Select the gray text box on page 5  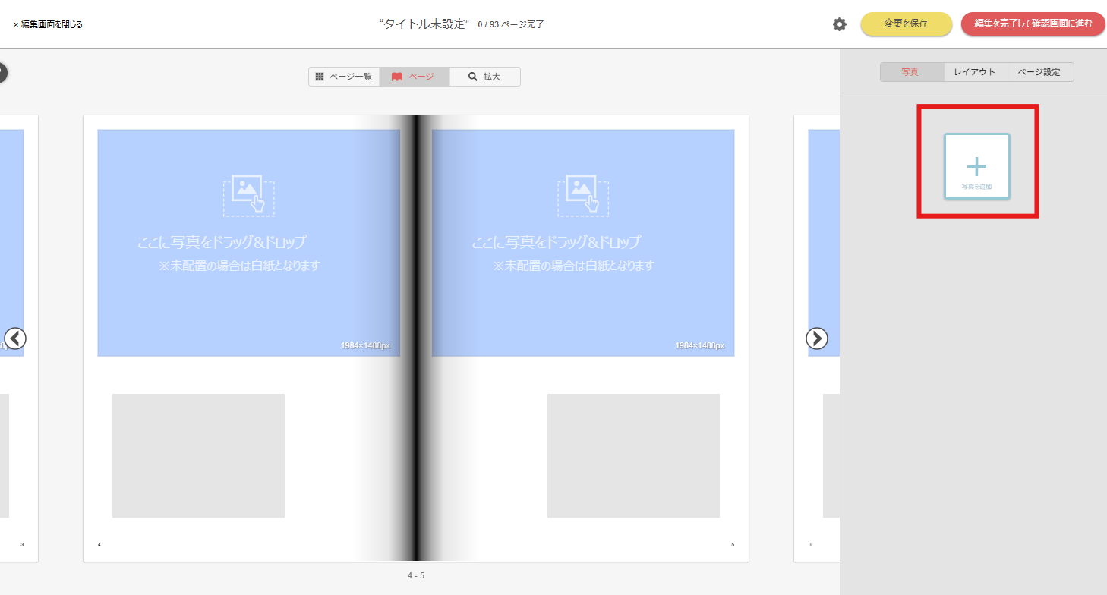coord(633,455)
